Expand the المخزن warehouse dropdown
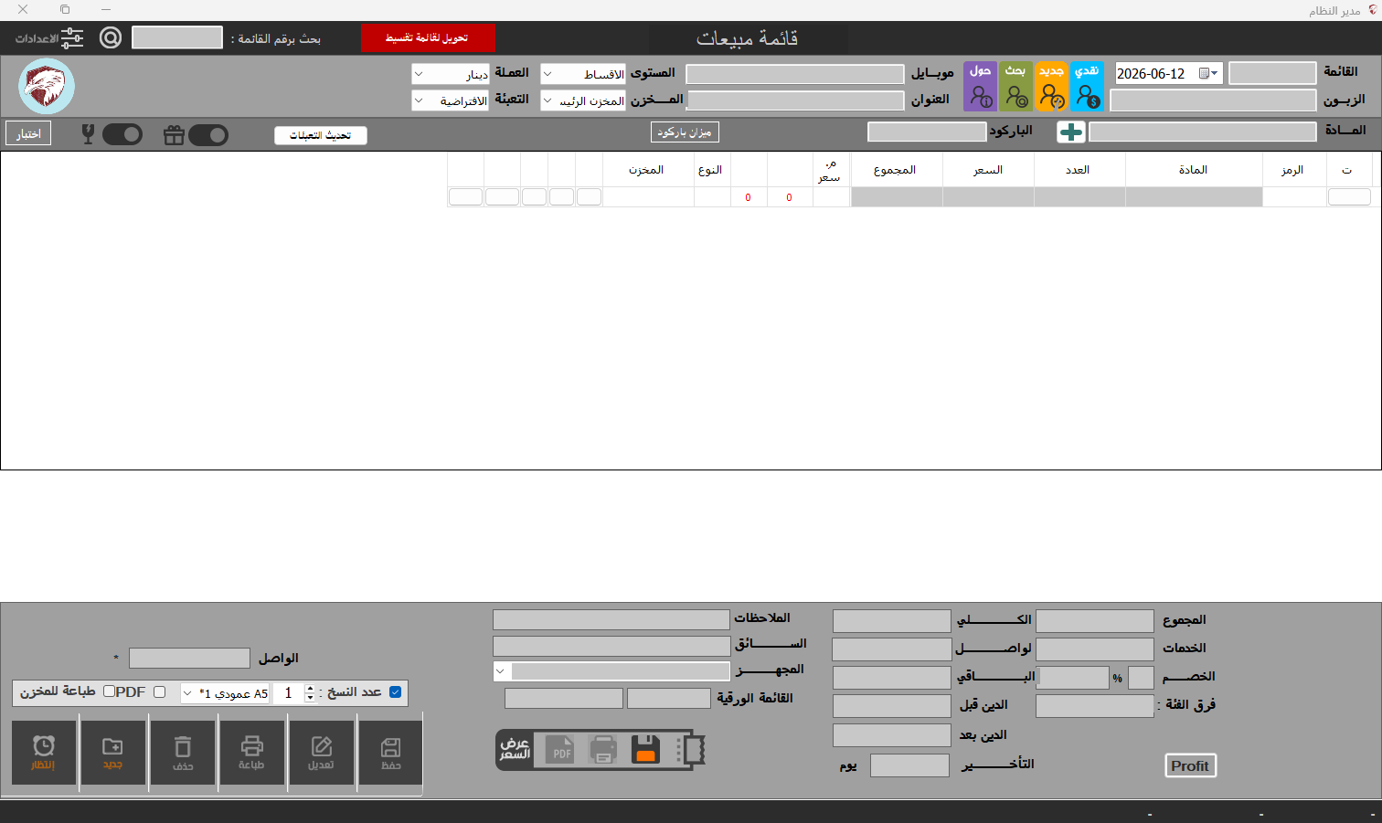The width and height of the screenshot is (1382, 823). click(x=547, y=100)
